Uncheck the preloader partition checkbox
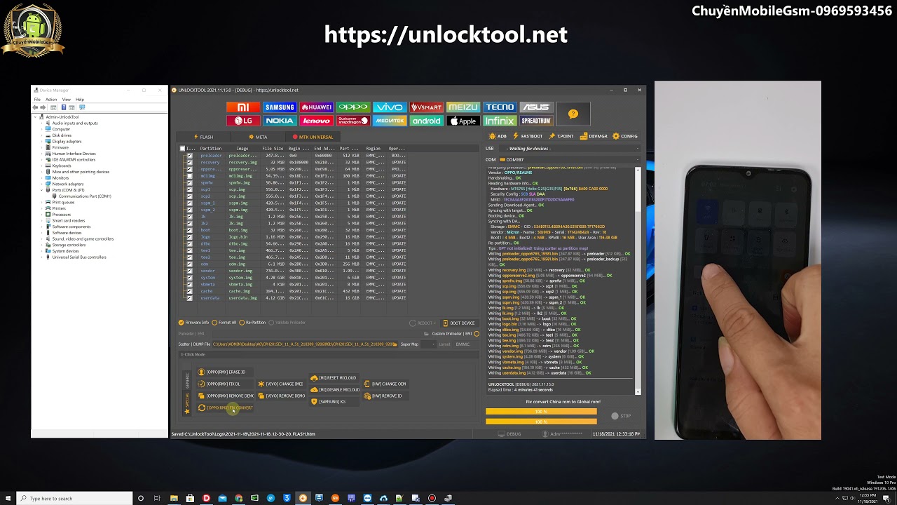 coord(189,155)
